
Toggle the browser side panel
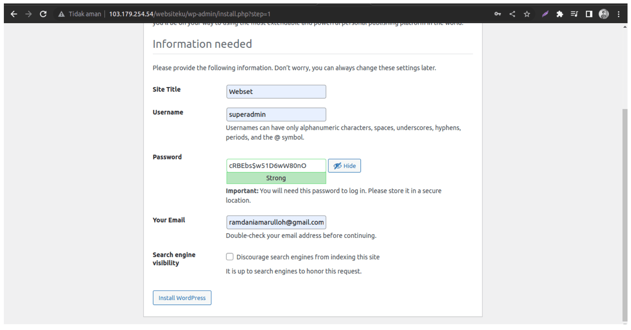[589, 14]
